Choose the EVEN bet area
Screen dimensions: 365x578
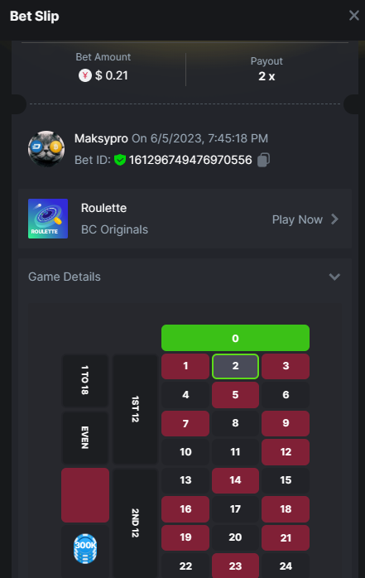tap(85, 437)
